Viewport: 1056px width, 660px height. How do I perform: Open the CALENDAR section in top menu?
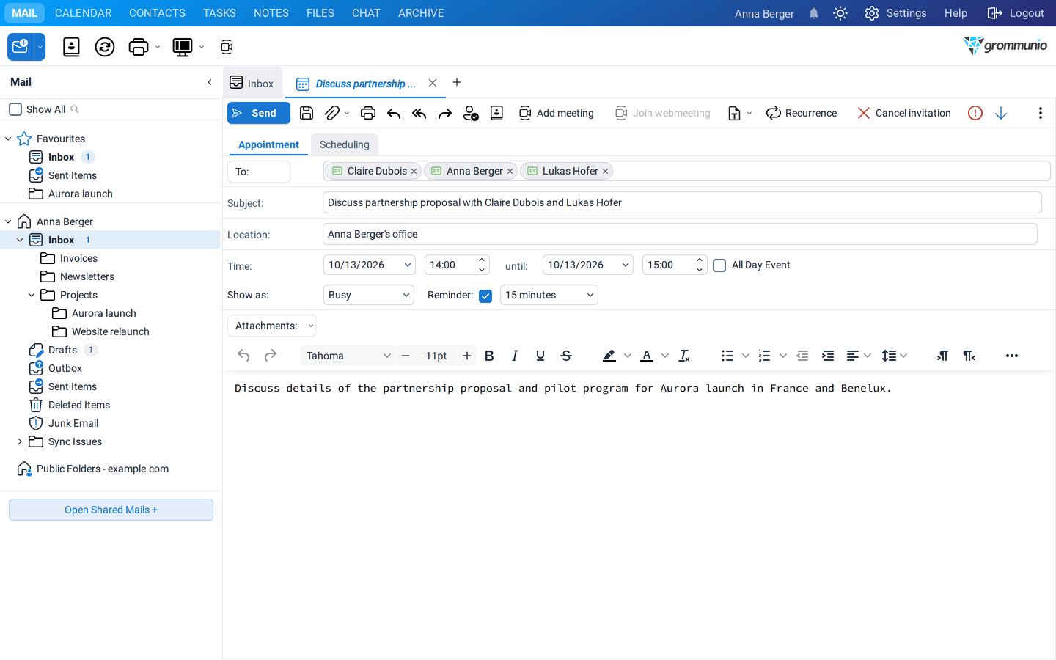84,13
